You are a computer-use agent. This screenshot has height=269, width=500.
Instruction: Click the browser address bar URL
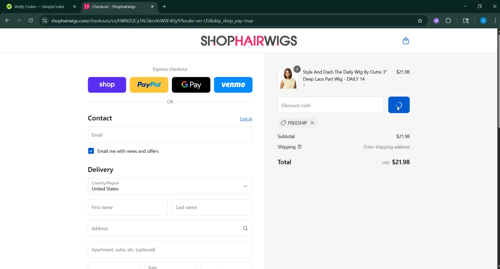152,21
